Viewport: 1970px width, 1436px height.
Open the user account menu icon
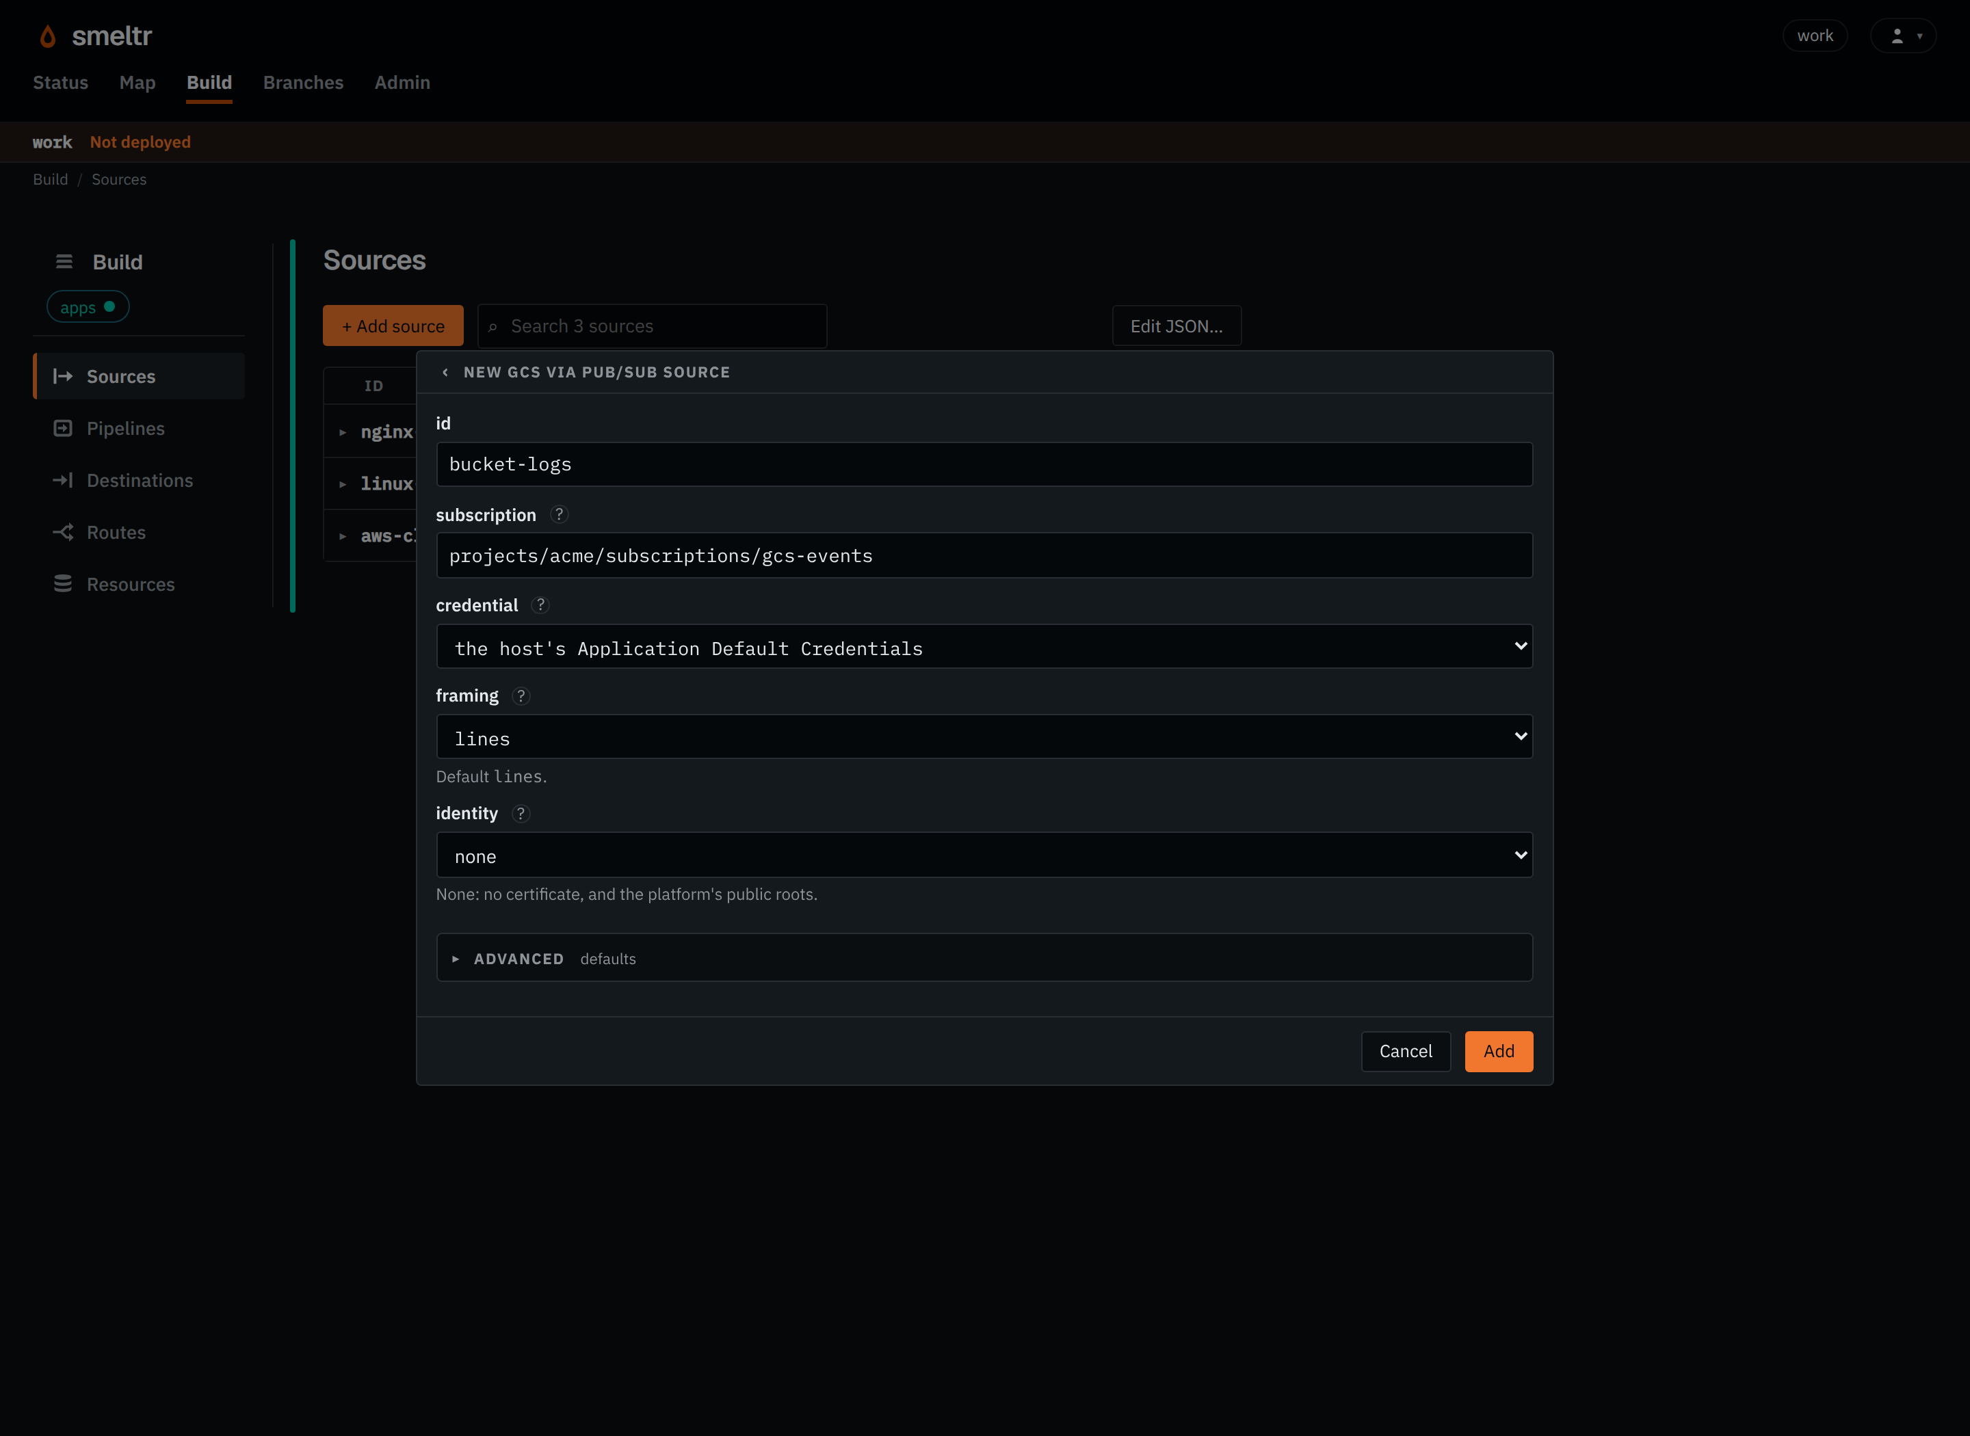(x=1903, y=36)
